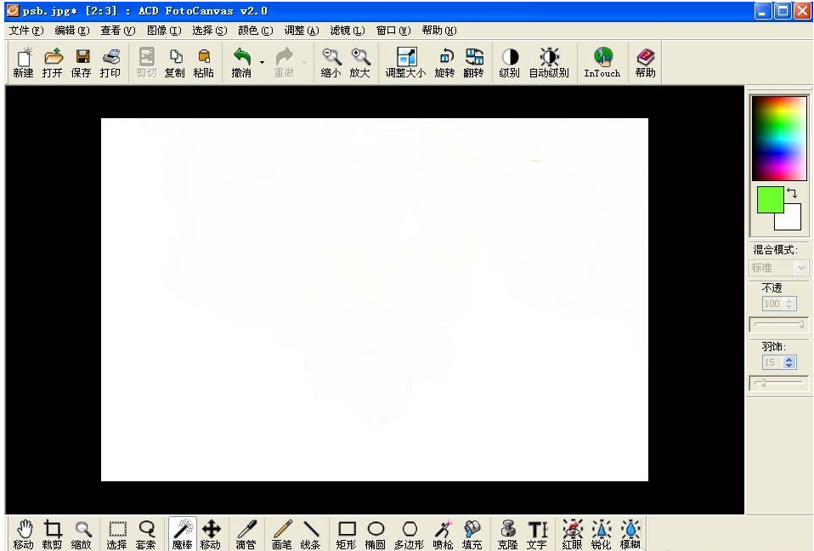This screenshot has height=551, width=814.
Task: Select the Magic Wand (魔棒) tool
Action: [182, 533]
